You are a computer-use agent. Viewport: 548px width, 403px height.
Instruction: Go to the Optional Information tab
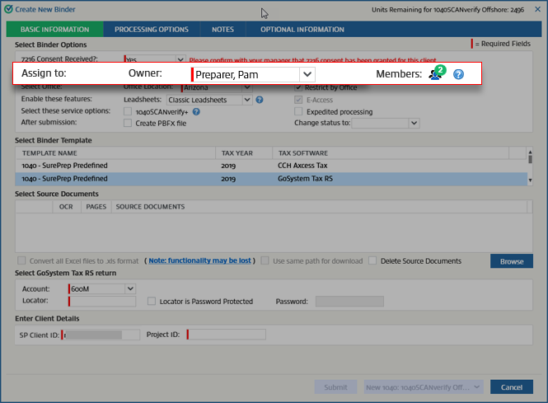pos(302,30)
